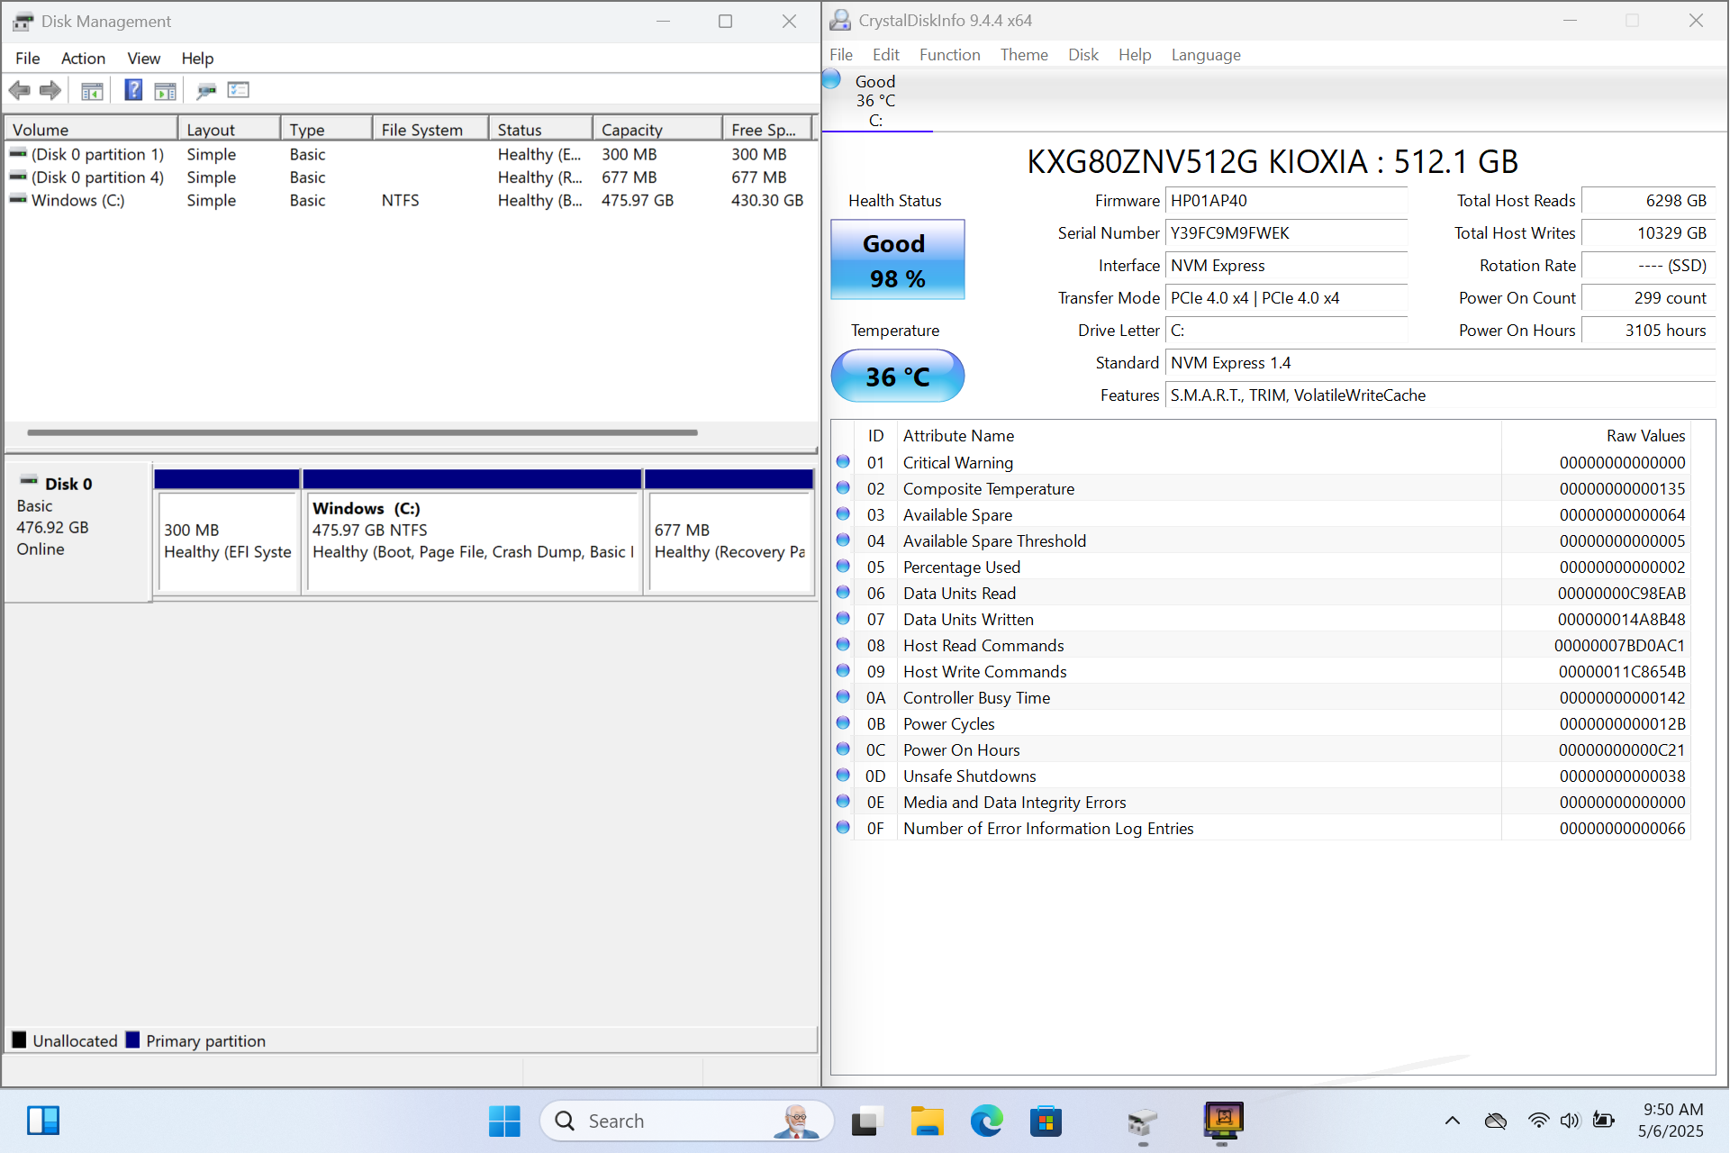Viewport: 1730px width, 1153px height.
Task: Sort by the Capacity column header
Action: [x=657, y=130]
